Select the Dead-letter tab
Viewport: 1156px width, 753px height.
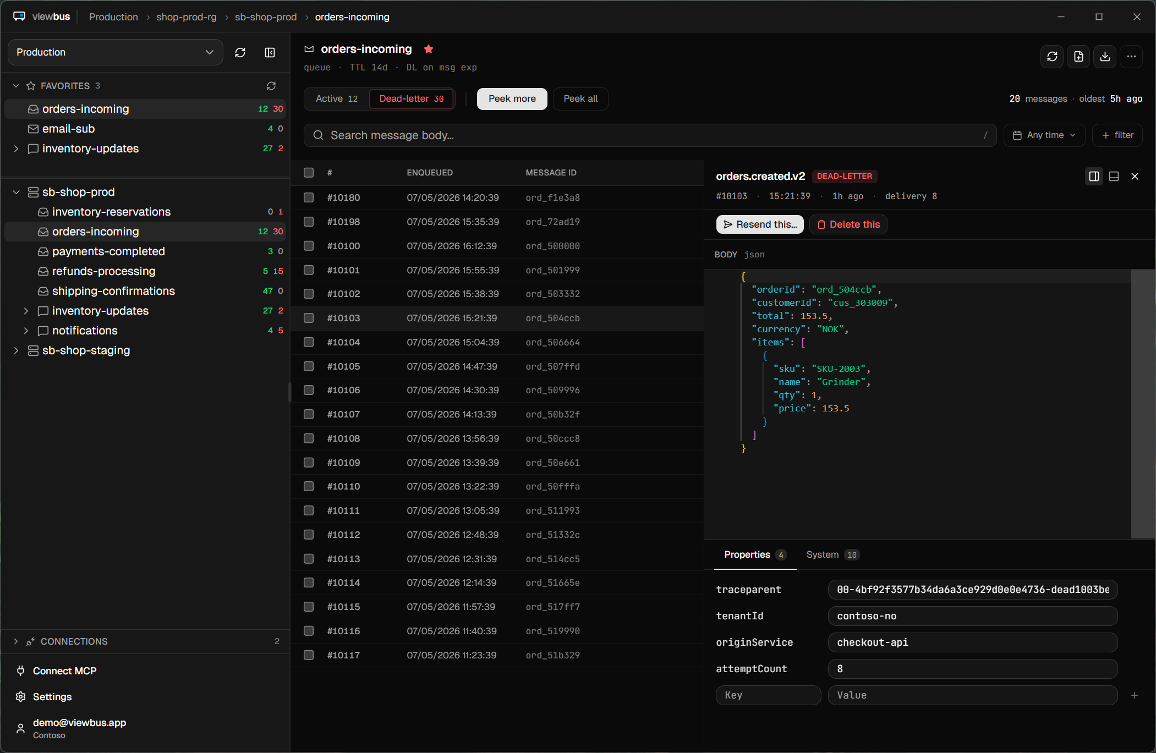click(x=411, y=99)
